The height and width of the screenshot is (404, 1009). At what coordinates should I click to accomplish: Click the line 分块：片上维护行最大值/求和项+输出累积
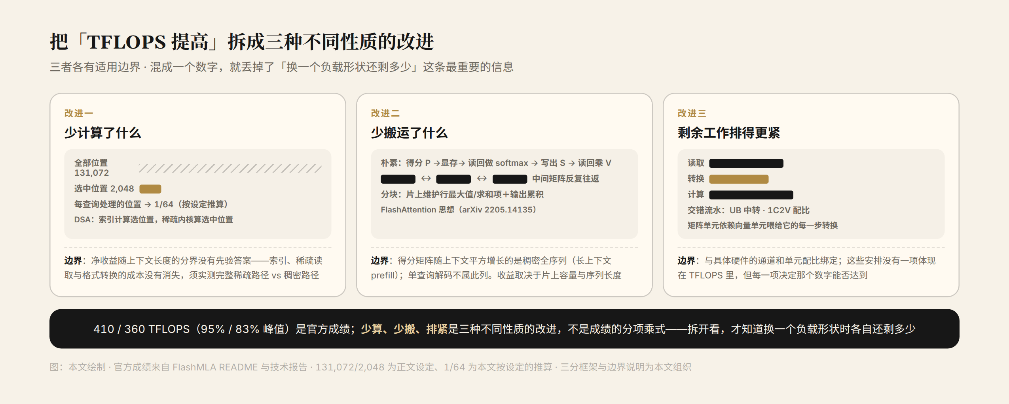(462, 194)
